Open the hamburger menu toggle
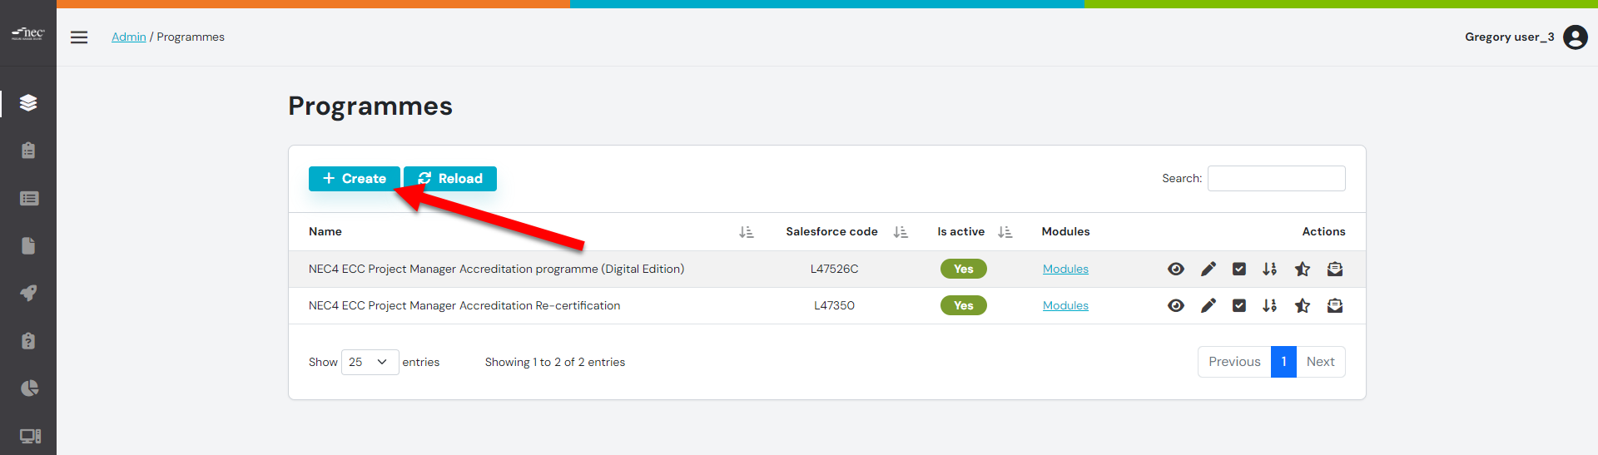Image resolution: width=1598 pixels, height=455 pixels. [79, 37]
